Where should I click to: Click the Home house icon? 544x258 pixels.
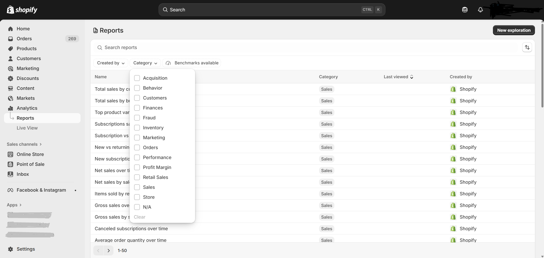coord(10,29)
